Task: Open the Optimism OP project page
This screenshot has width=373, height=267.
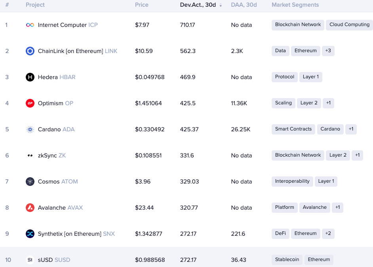Action: [x=55, y=103]
